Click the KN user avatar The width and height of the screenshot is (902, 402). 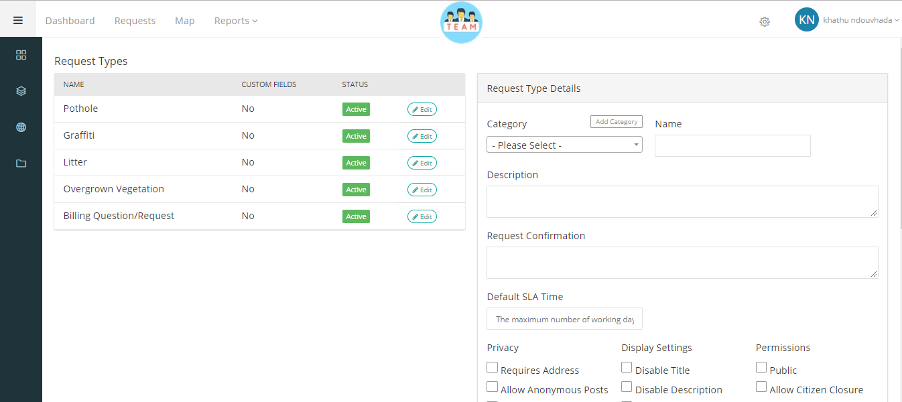pyautogui.click(x=807, y=19)
